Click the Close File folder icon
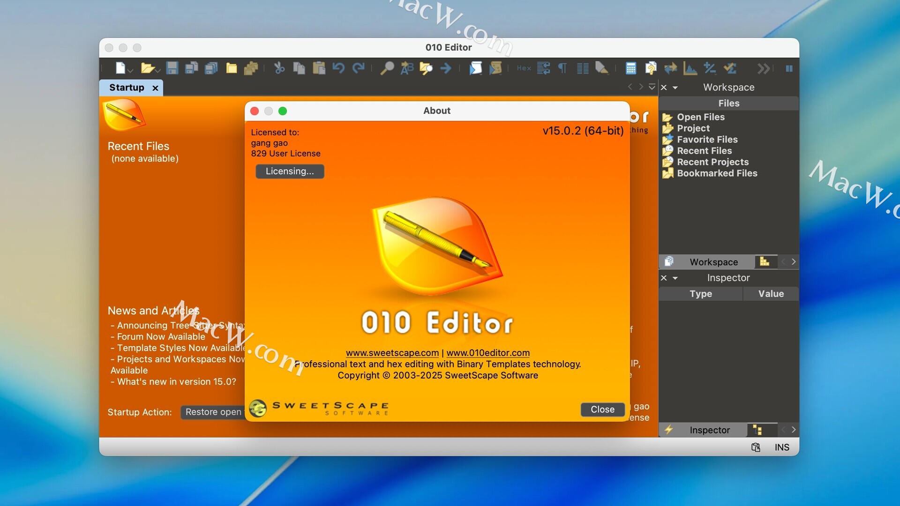This screenshot has height=506, width=900. 232,68
